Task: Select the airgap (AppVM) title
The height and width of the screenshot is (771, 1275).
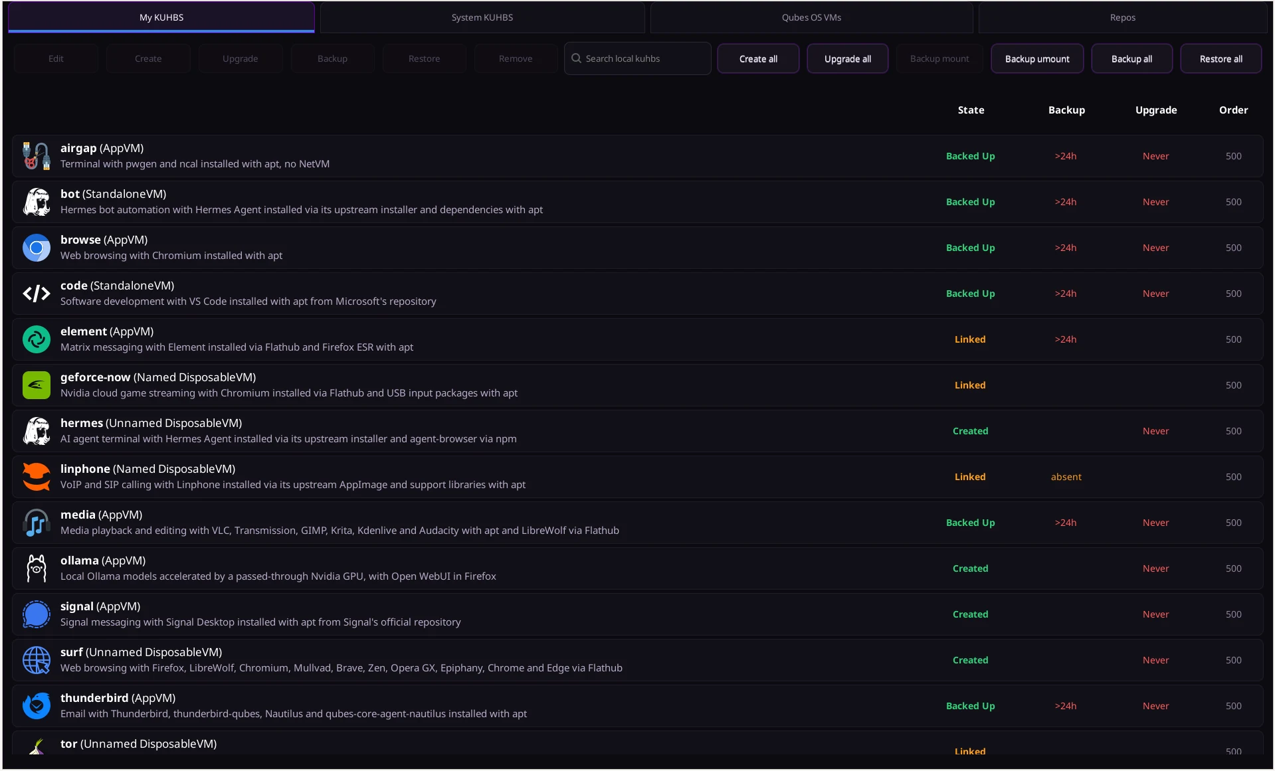Action: coord(102,148)
